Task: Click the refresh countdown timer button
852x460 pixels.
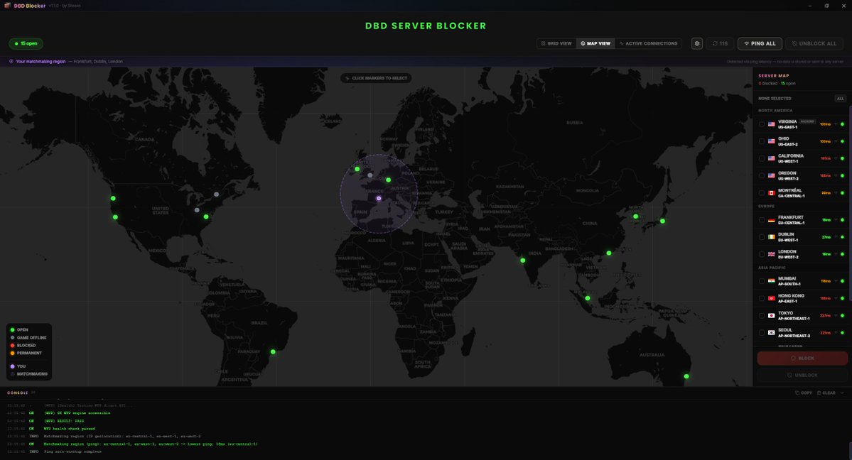Action: coord(720,43)
